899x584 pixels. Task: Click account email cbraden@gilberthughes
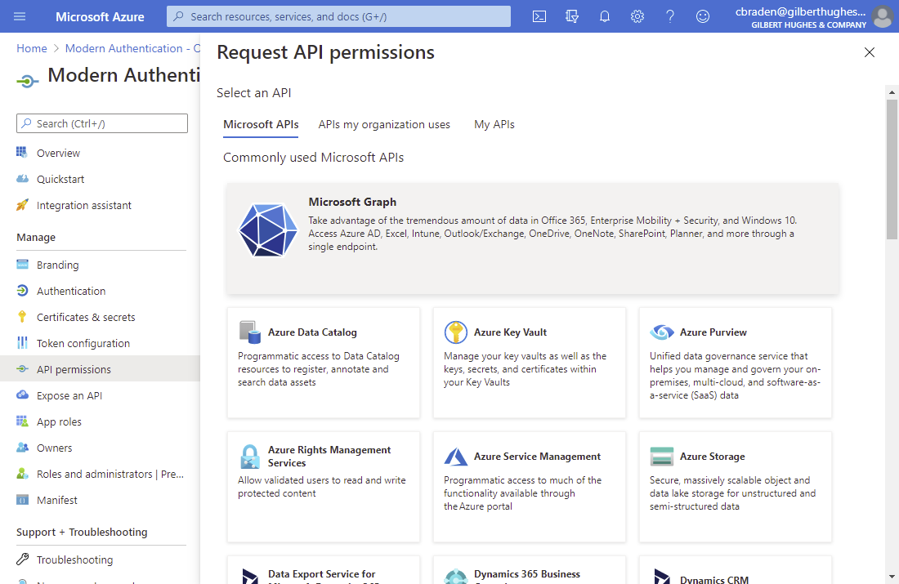[x=800, y=11]
